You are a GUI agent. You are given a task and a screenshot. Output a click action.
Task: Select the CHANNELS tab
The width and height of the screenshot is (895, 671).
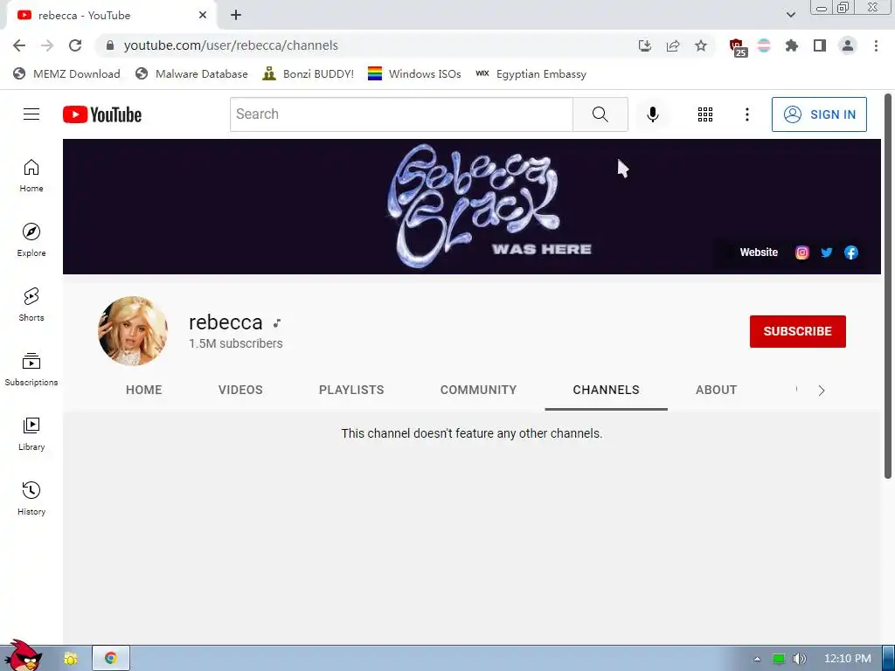607,390
